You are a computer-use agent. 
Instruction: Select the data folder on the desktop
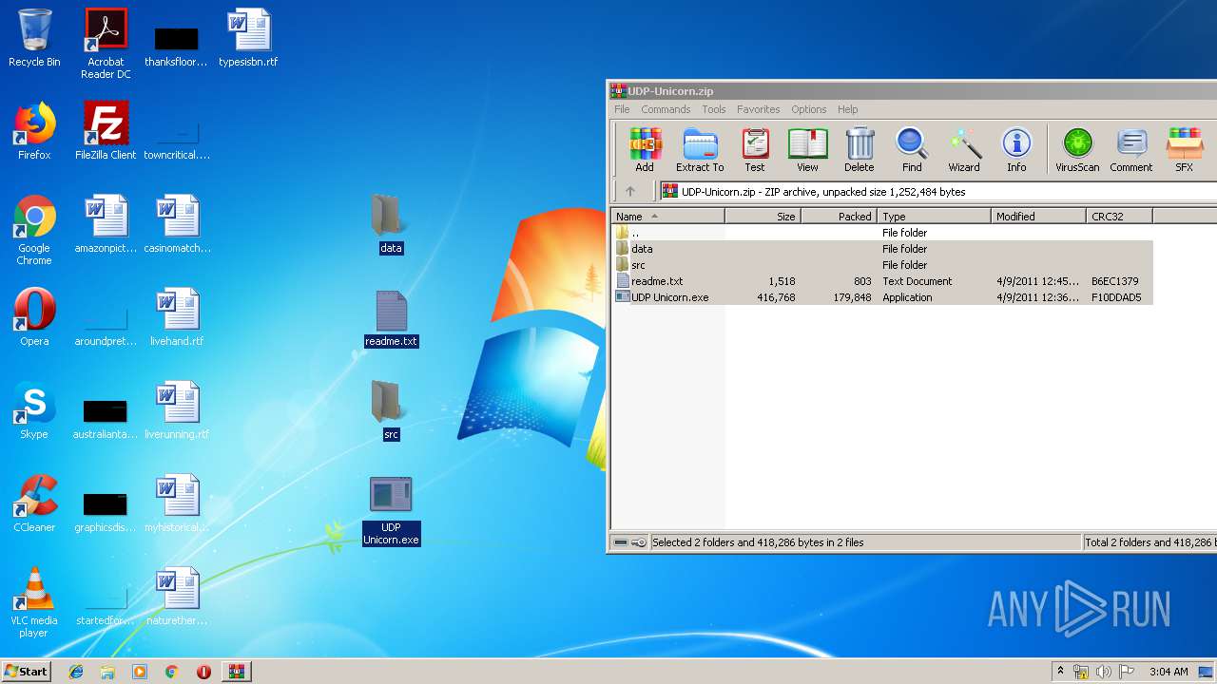coord(391,224)
